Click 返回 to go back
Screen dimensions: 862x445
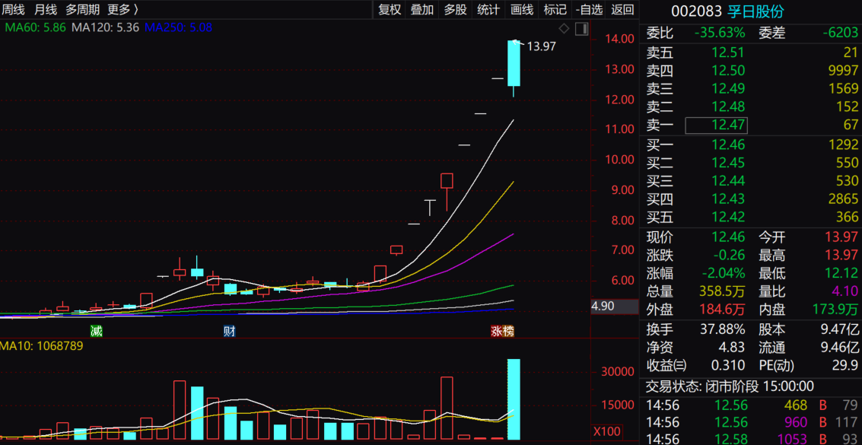(622, 9)
